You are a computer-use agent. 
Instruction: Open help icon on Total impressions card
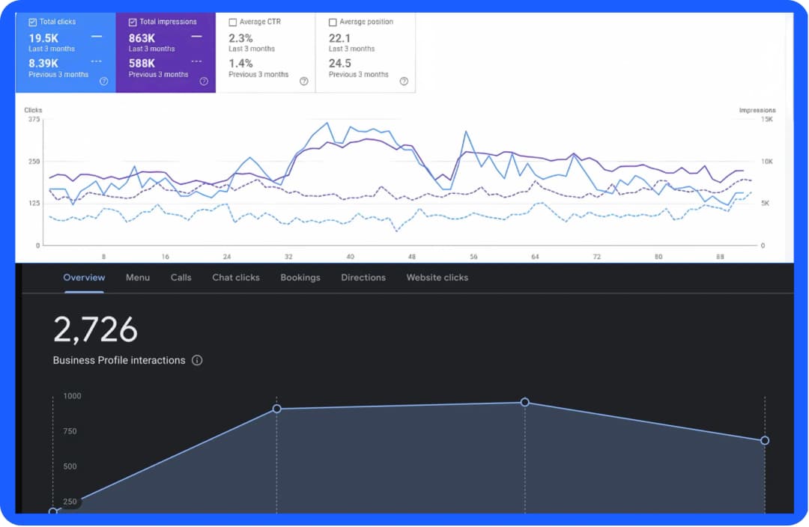(x=204, y=82)
